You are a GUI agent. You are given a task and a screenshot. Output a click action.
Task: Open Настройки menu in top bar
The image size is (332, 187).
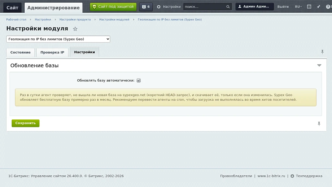[x=172, y=7]
